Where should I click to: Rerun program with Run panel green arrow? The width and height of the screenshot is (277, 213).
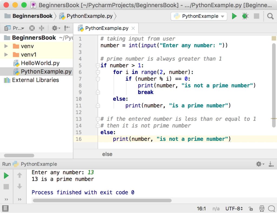tap(6, 176)
